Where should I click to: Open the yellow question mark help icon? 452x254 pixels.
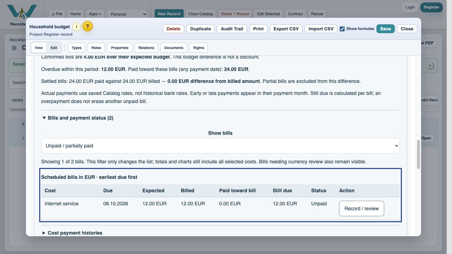coord(88,26)
